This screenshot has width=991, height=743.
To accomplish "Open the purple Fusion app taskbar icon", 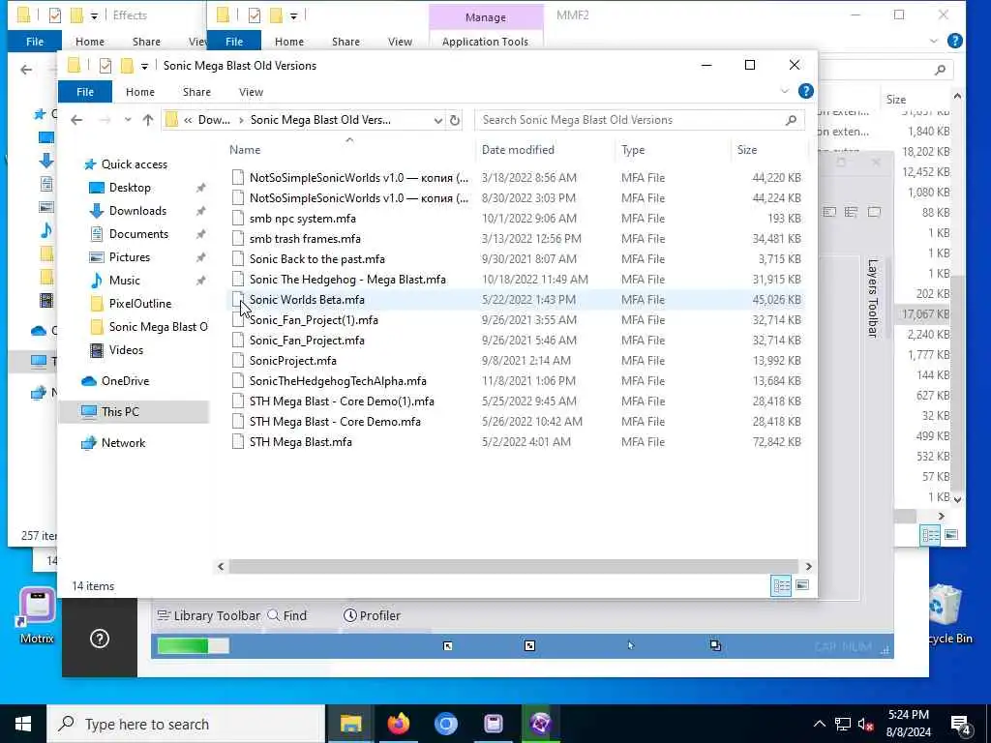I will tap(541, 724).
